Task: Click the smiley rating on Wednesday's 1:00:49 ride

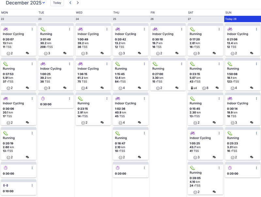Action: 83,53
